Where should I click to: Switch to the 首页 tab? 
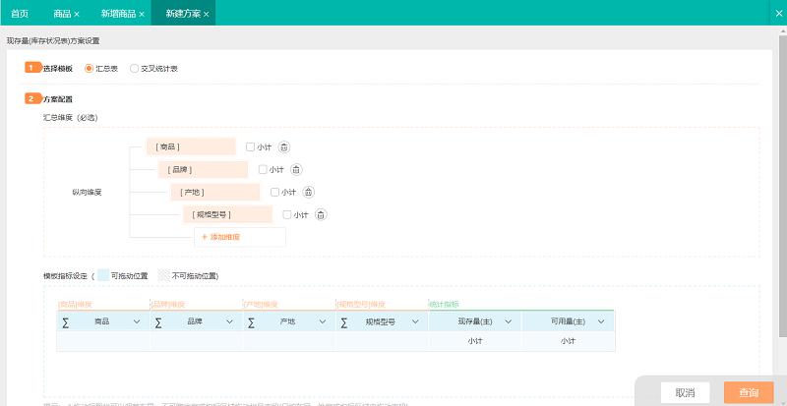[20, 14]
